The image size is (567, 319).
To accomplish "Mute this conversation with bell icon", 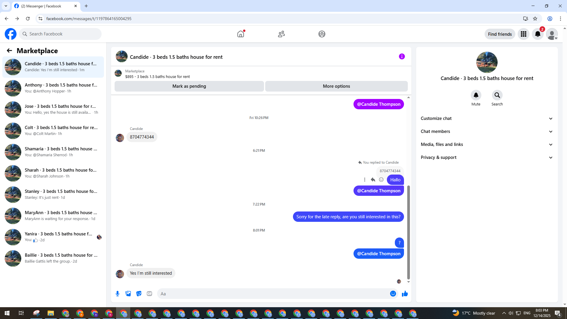I will 476,95.
